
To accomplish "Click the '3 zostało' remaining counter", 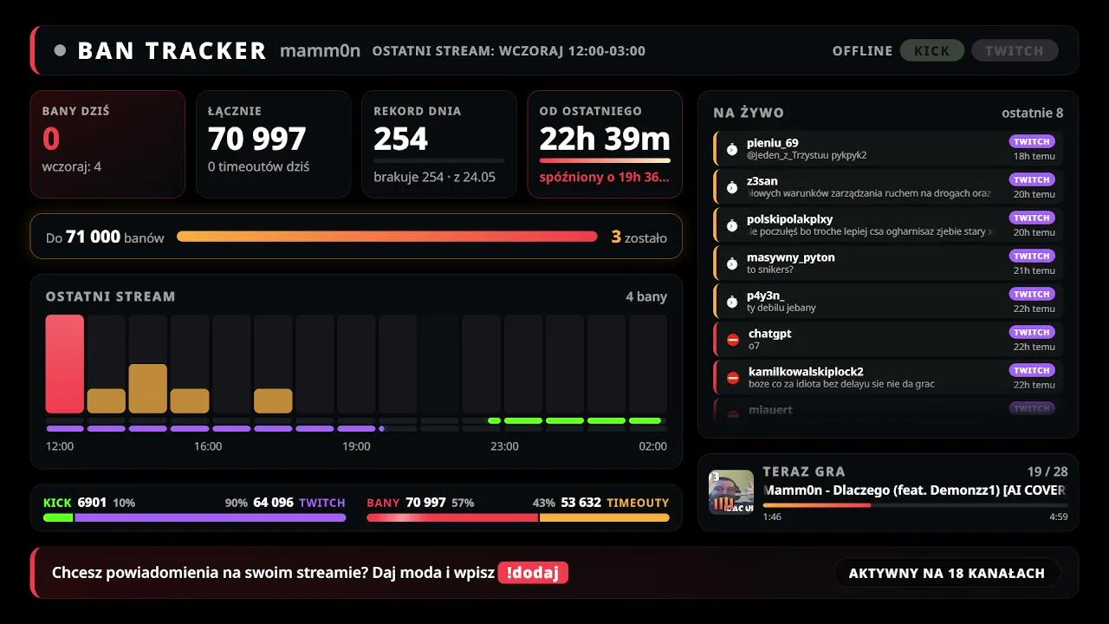I will (639, 237).
